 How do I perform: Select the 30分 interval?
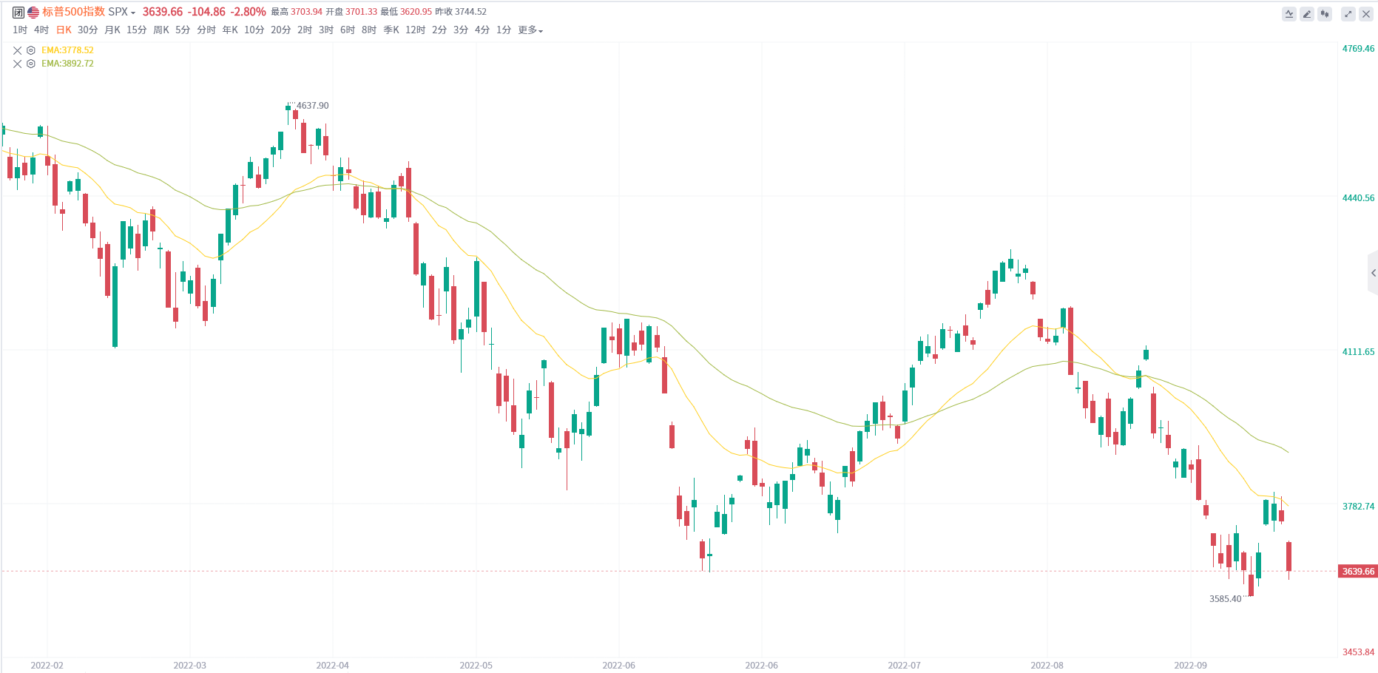87,30
